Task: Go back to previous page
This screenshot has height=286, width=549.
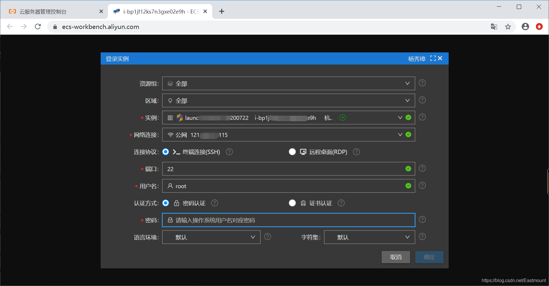Action: pos(10,27)
